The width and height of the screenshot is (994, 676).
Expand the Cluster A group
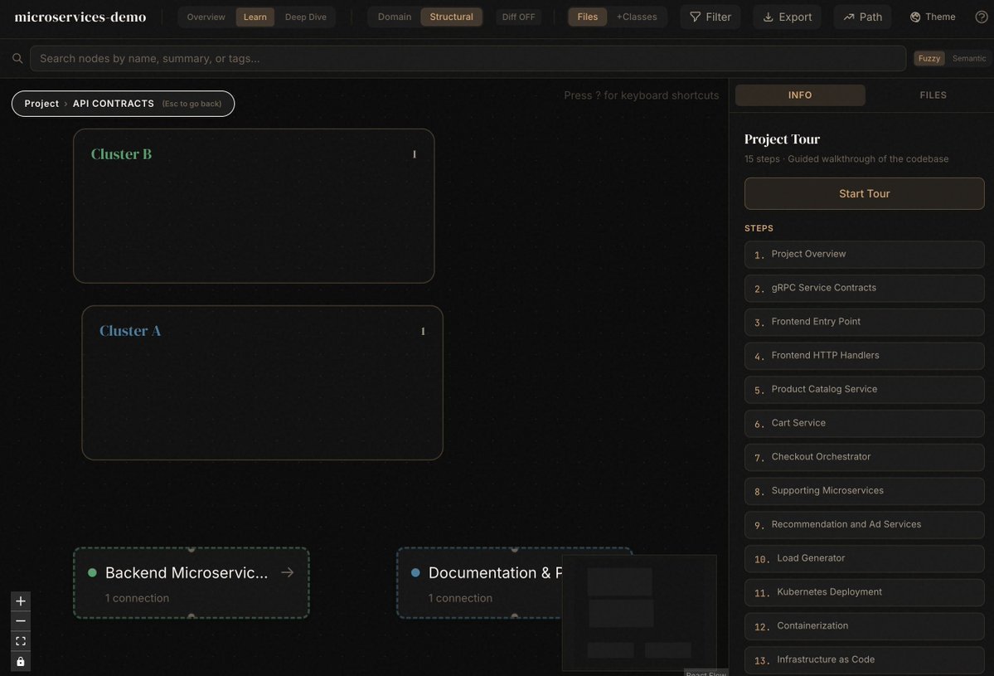point(262,382)
